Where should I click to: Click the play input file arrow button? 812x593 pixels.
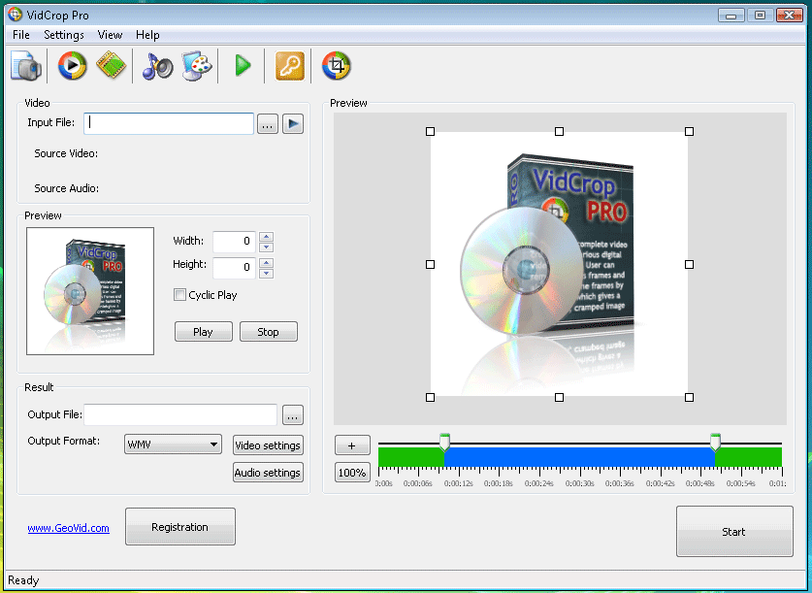click(x=293, y=124)
